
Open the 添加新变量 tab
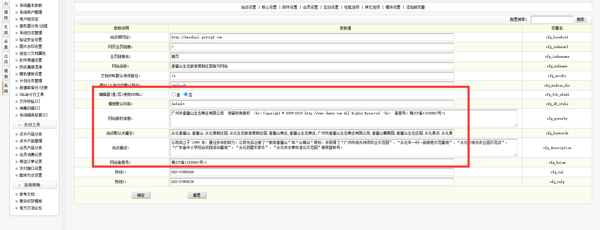tap(415, 7)
